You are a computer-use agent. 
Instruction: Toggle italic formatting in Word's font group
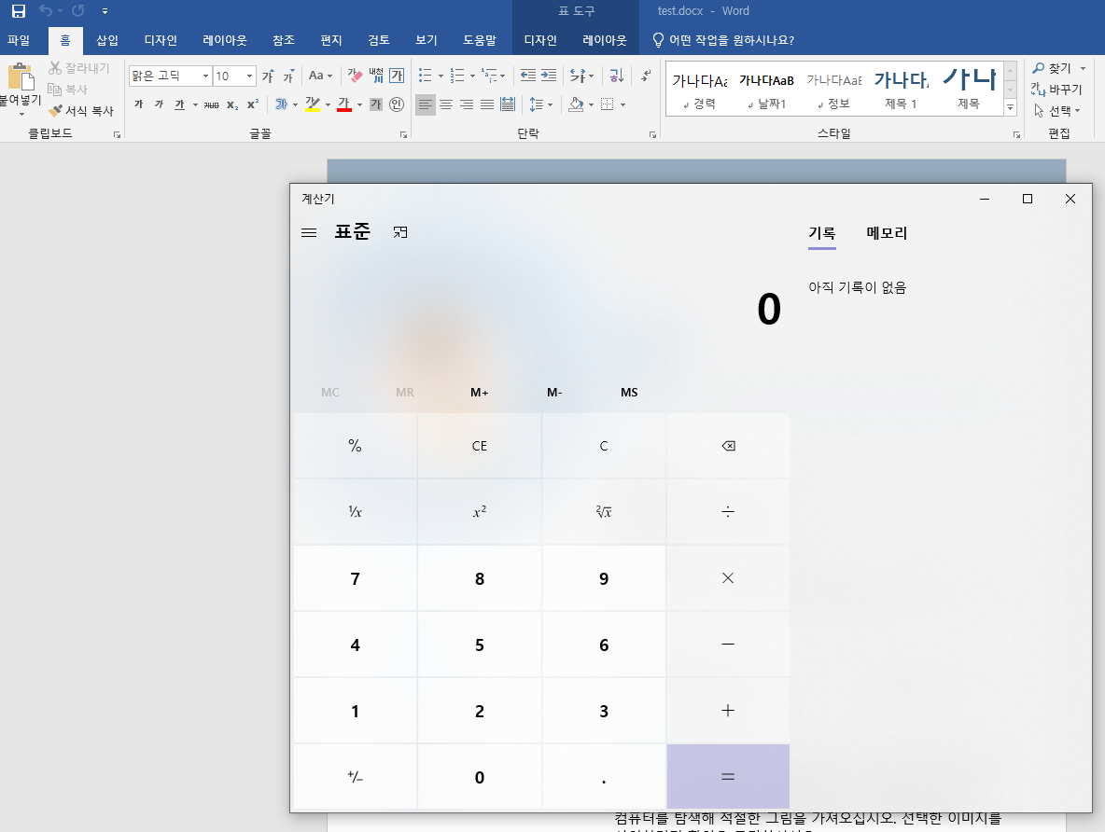[x=160, y=104]
